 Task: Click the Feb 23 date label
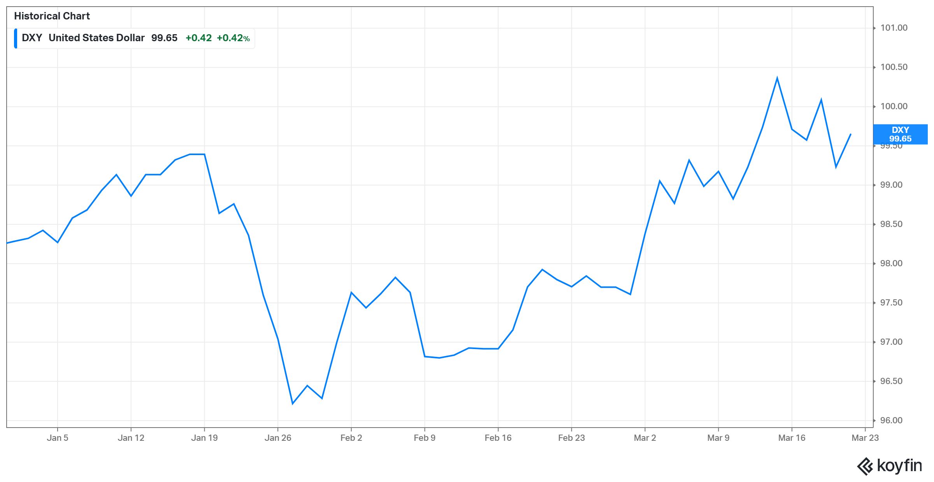[571, 438]
